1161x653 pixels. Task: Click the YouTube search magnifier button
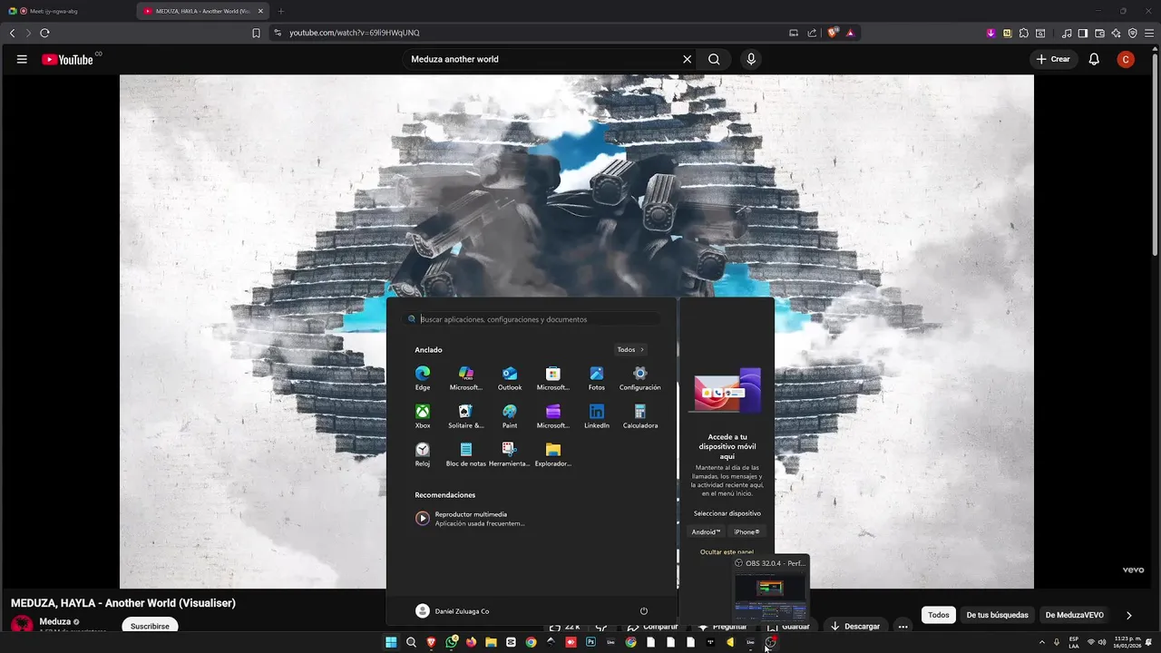(x=714, y=59)
